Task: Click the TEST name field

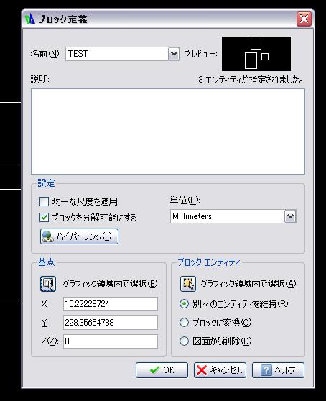Action: [x=117, y=54]
